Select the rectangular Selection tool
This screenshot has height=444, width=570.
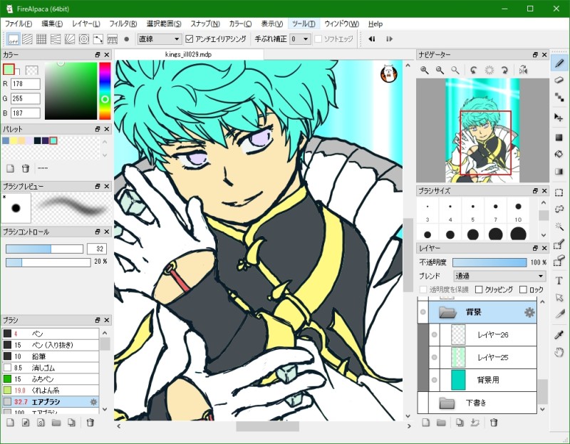(x=559, y=192)
